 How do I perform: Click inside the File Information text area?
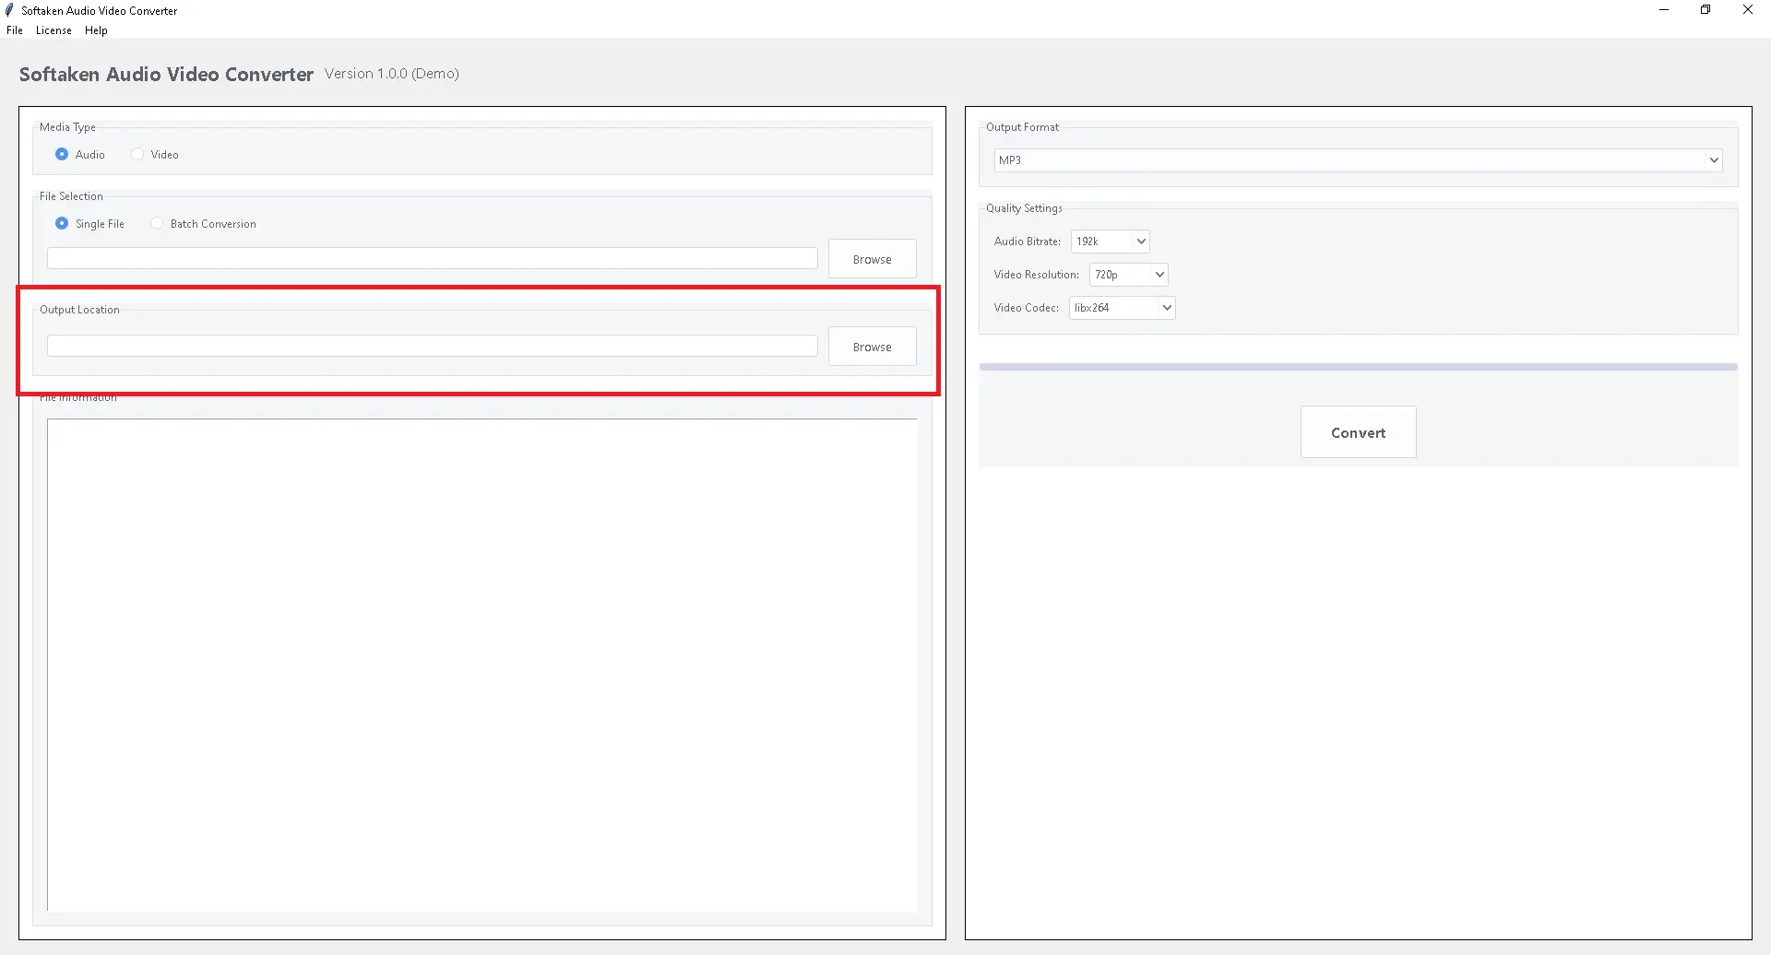tap(481, 664)
